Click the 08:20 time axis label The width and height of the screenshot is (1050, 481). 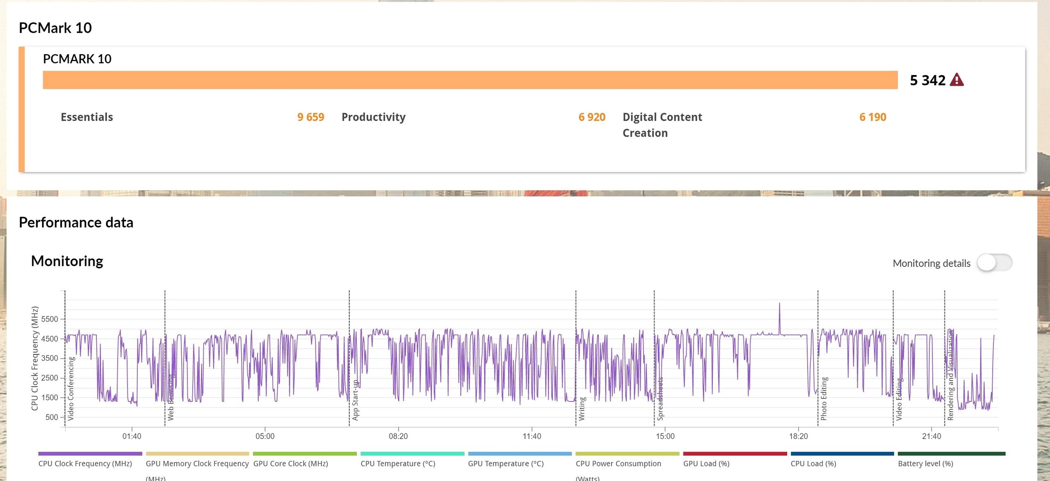click(398, 436)
